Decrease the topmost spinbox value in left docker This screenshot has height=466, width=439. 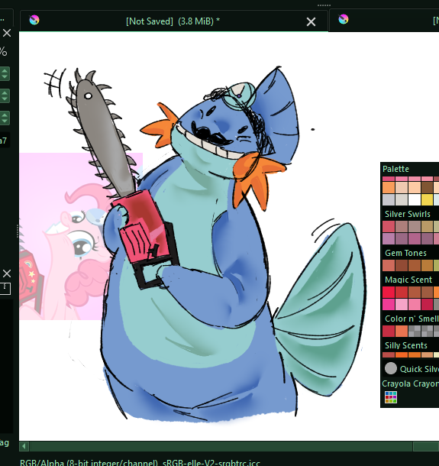(5, 77)
